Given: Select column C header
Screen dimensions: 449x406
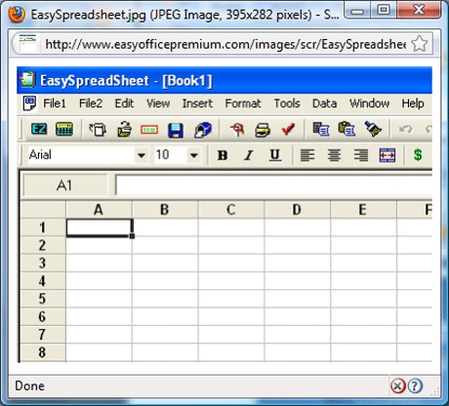Looking at the screenshot, I should [231, 210].
